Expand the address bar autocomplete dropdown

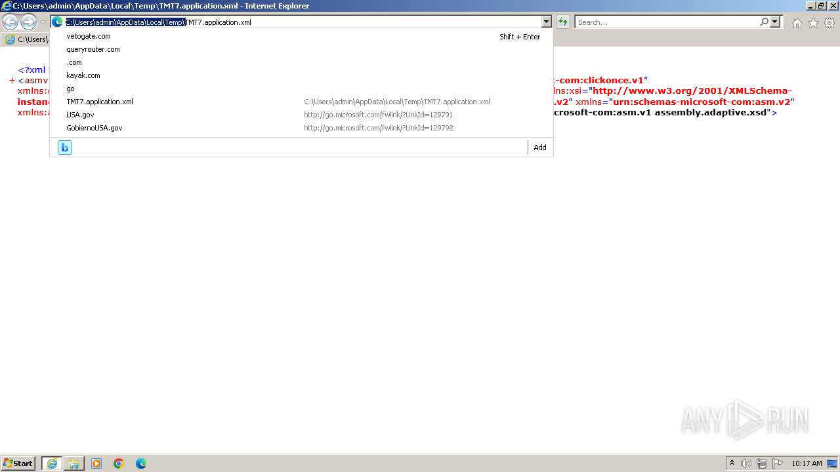pyautogui.click(x=546, y=22)
